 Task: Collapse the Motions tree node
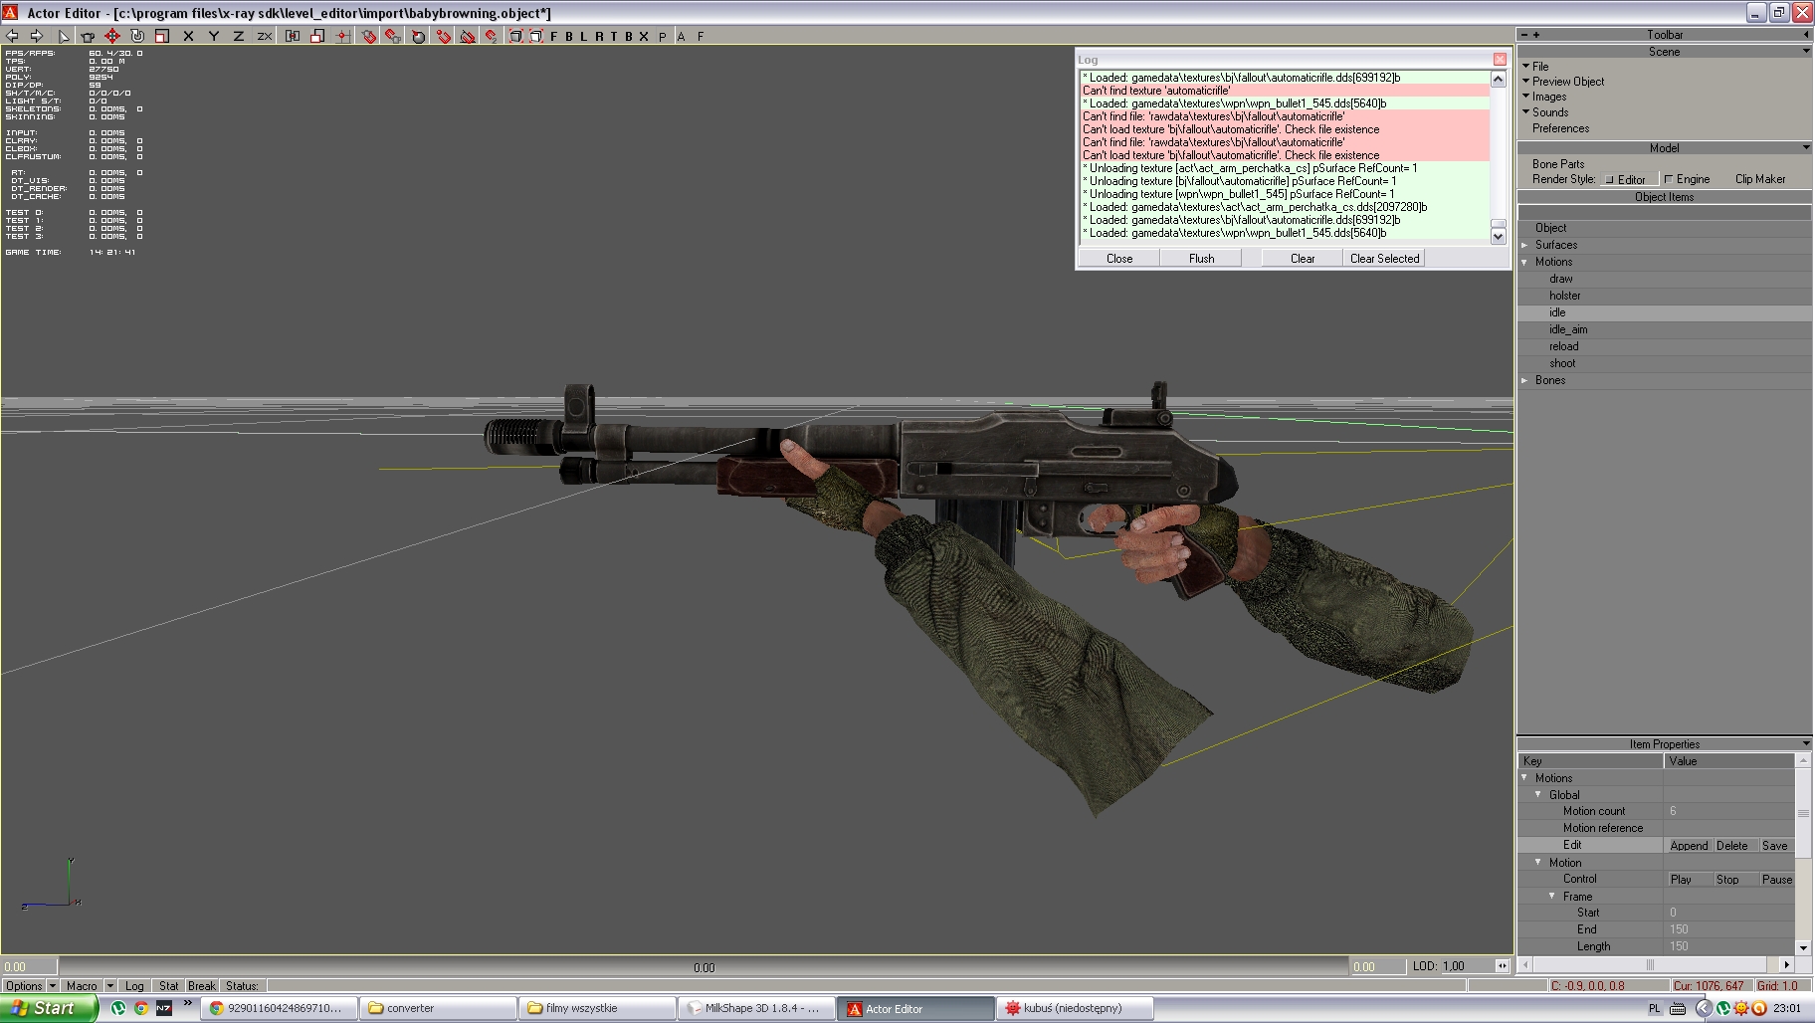[x=1524, y=262]
